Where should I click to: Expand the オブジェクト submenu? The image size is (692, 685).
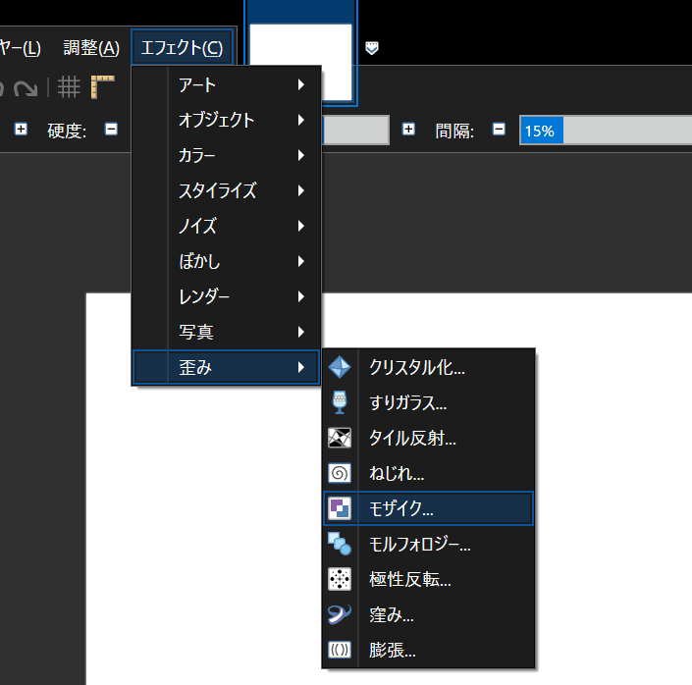(x=226, y=120)
